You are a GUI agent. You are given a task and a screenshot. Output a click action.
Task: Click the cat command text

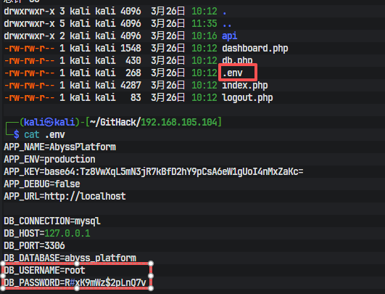[x=32, y=134]
